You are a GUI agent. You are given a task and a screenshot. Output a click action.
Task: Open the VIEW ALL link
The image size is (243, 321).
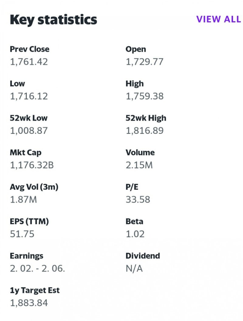(218, 19)
